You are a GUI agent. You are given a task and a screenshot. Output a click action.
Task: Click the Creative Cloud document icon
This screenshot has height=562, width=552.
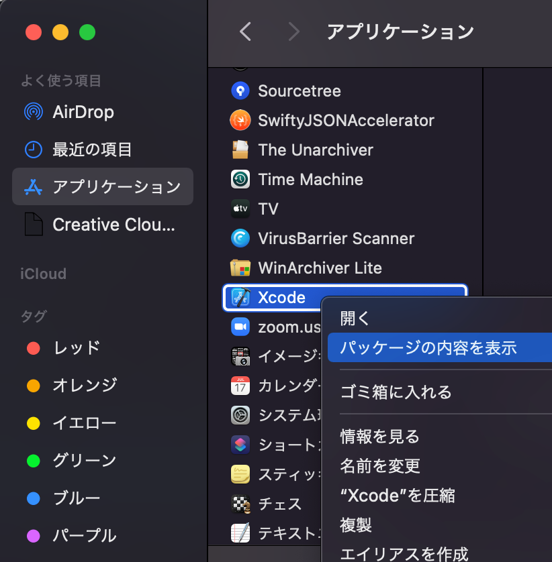click(x=34, y=225)
